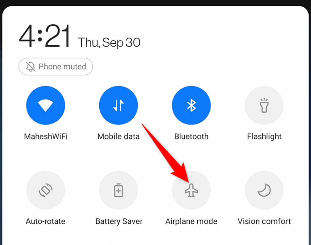Toggle Bluetooth off
311x245 pixels.
191,105
